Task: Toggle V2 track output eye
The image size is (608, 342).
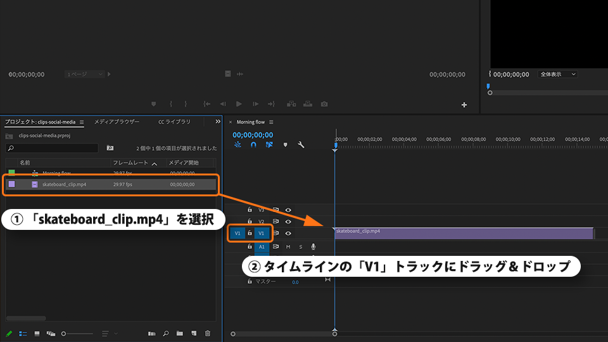Action: pyautogui.click(x=288, y=222)
